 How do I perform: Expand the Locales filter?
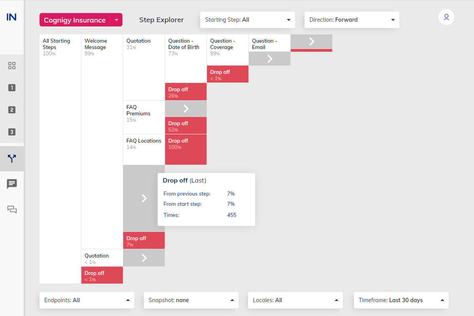pyautogui.click(x=295, y=300)
